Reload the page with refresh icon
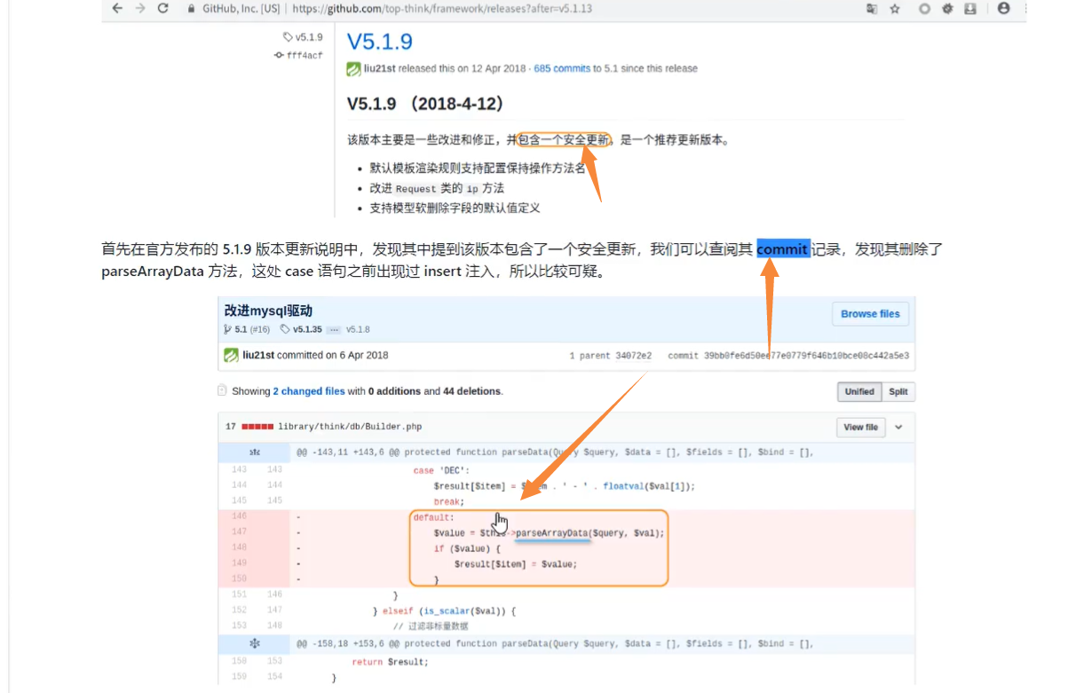This screenshot has width=1068, height=693. [x=162, y=8]
